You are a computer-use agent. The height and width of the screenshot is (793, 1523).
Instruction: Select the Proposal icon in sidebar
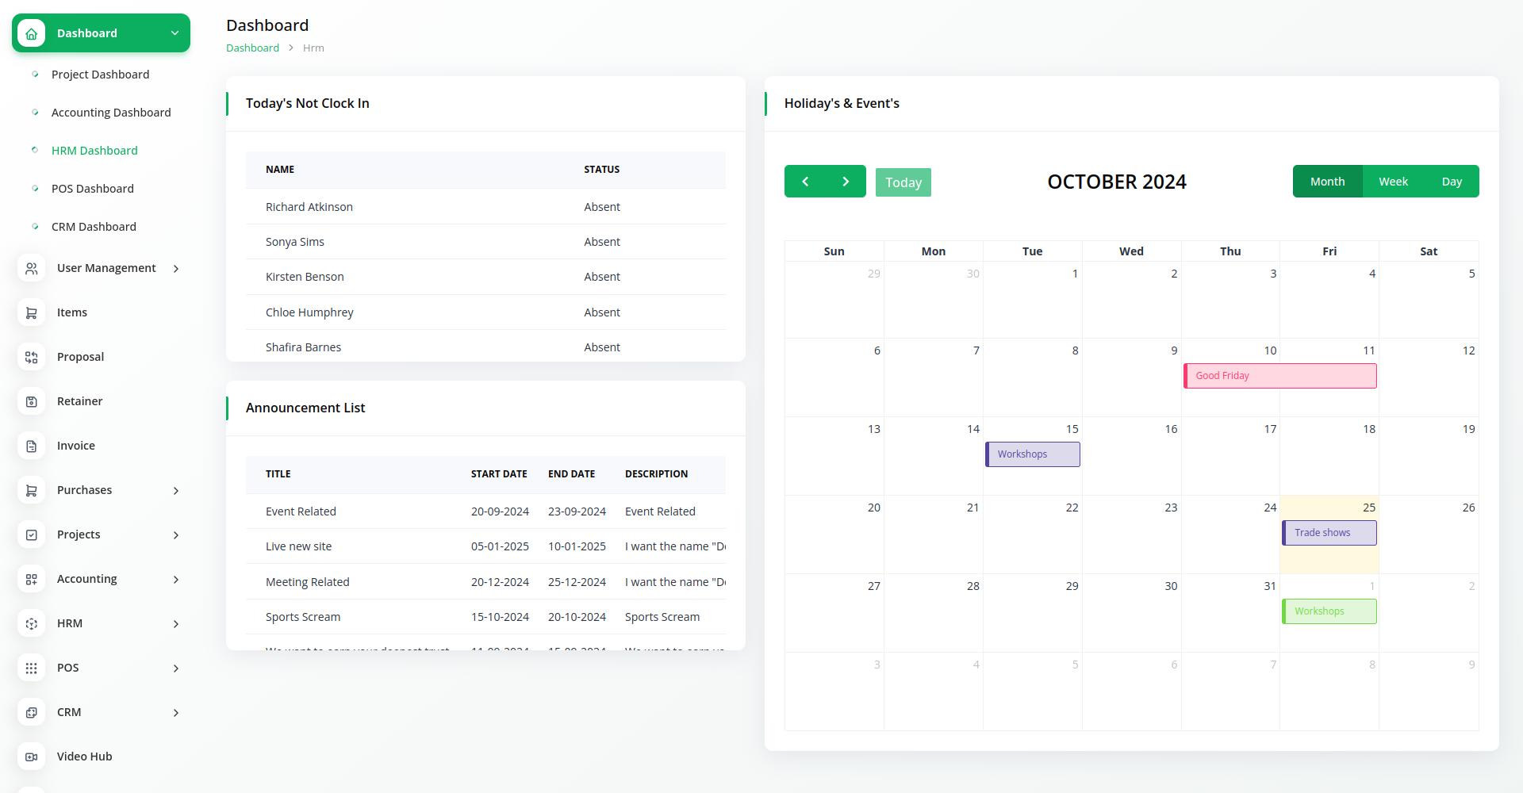pos(31,358)
